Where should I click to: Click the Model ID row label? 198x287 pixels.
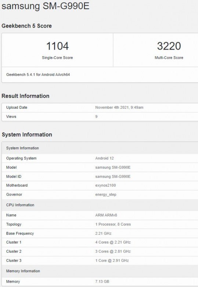[x=14, y=176]
